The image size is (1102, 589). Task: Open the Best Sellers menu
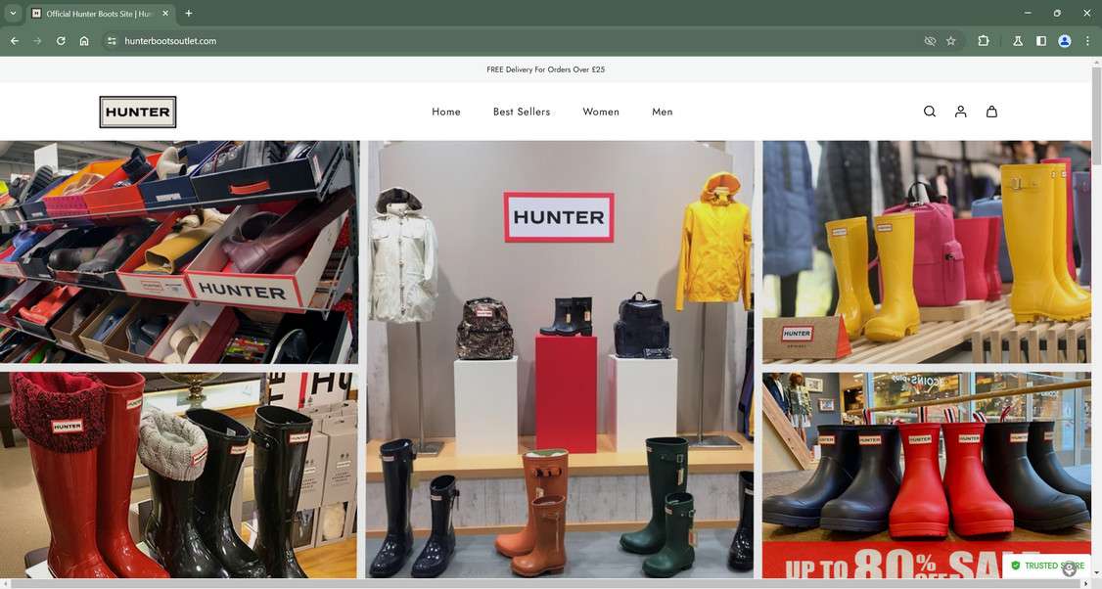pyautogui.click(x=522, y=112)
